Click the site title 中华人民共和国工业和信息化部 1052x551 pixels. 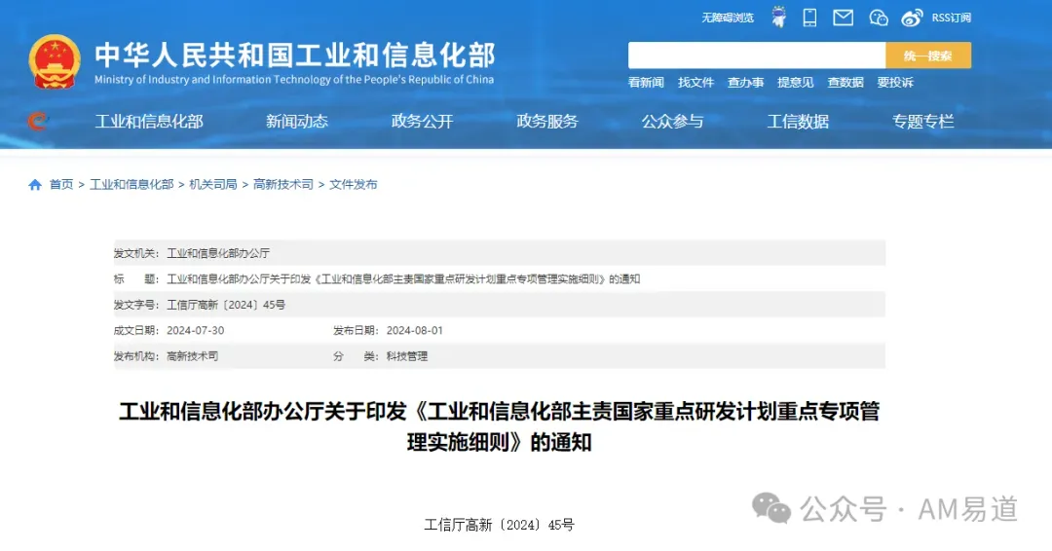tap(294, 55)
